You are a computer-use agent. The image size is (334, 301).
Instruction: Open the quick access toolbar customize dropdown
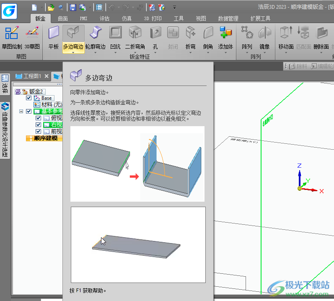tap(174, 8)
